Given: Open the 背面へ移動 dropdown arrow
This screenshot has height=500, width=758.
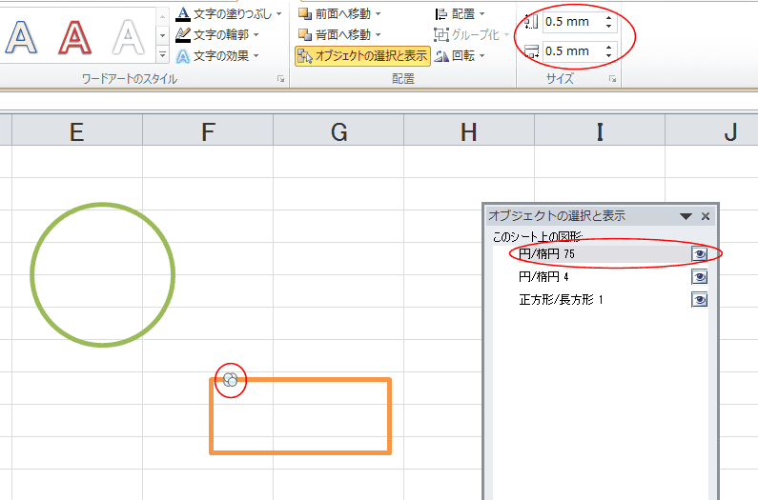Looking at the screenshot, I should coord(378,35).
